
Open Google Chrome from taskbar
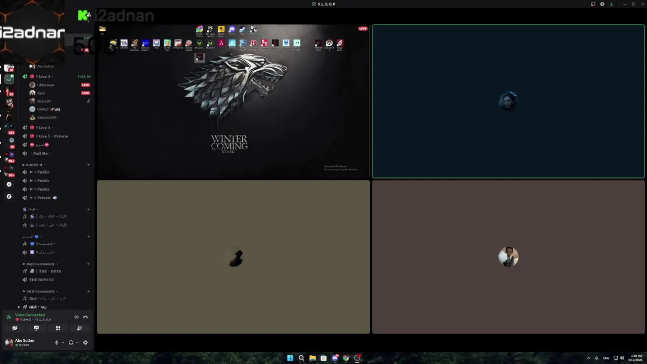[x=346, y=358]
